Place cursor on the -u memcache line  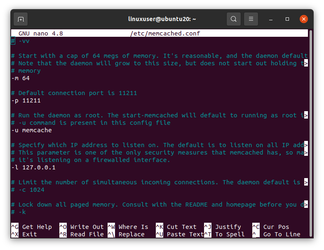click(x=32, y=130)
